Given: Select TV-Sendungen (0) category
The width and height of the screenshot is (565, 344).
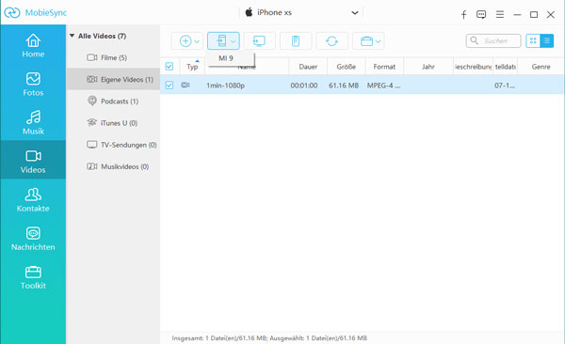Looking at the screenshot, I should point(113,145).
